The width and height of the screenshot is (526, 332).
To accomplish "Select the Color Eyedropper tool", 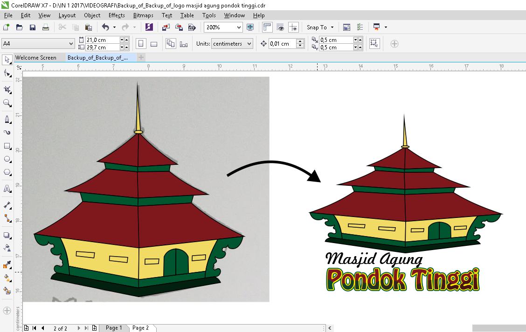I will coord(7,264).
